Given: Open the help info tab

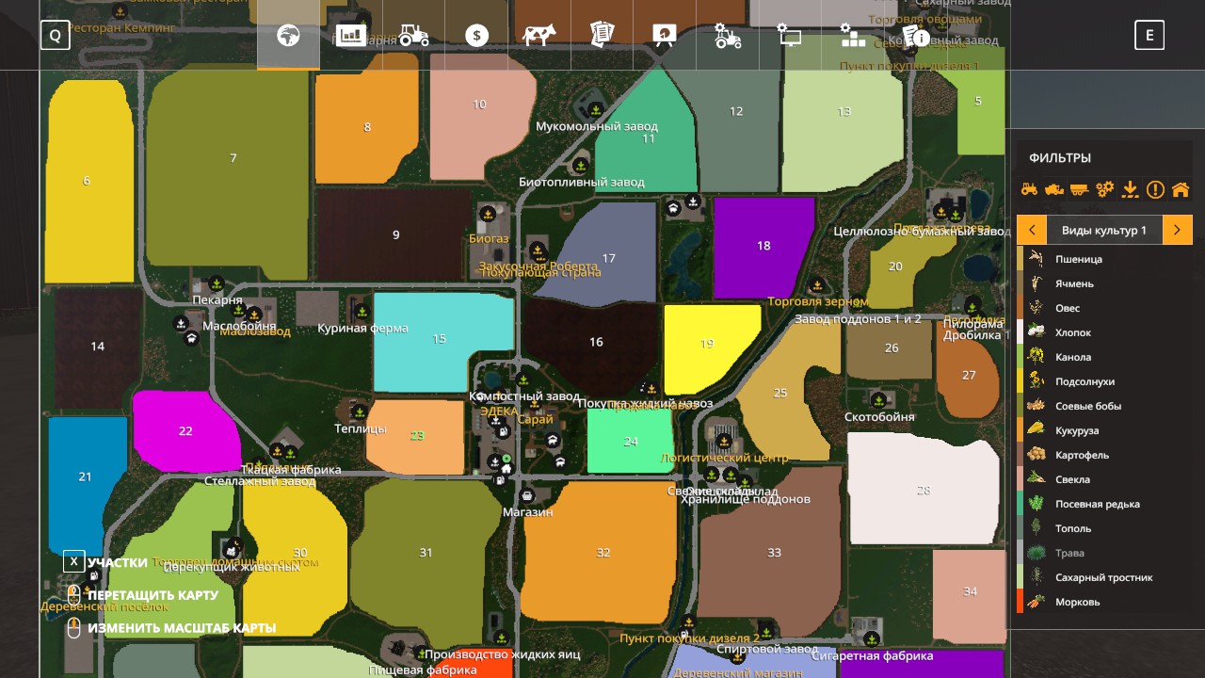Looking at the screenshot, I should (x=915, y=37).
